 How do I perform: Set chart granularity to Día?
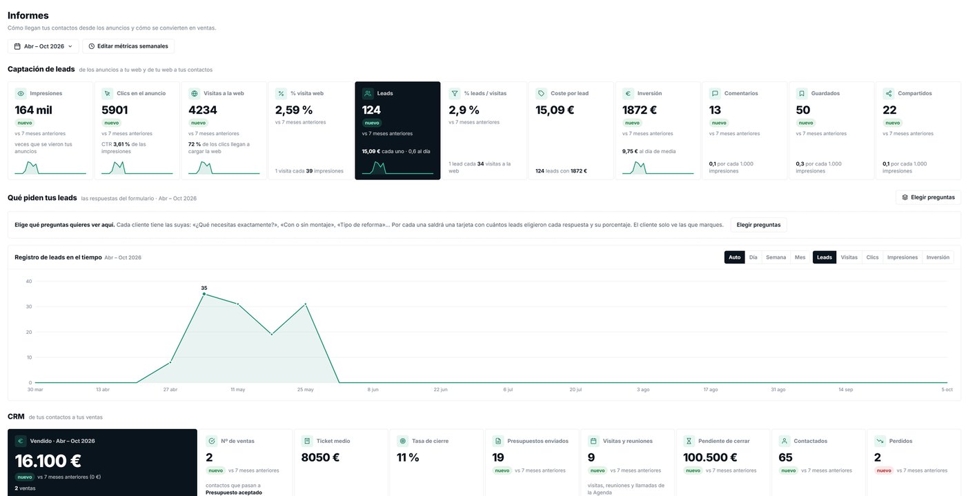[x=753, y=257]
